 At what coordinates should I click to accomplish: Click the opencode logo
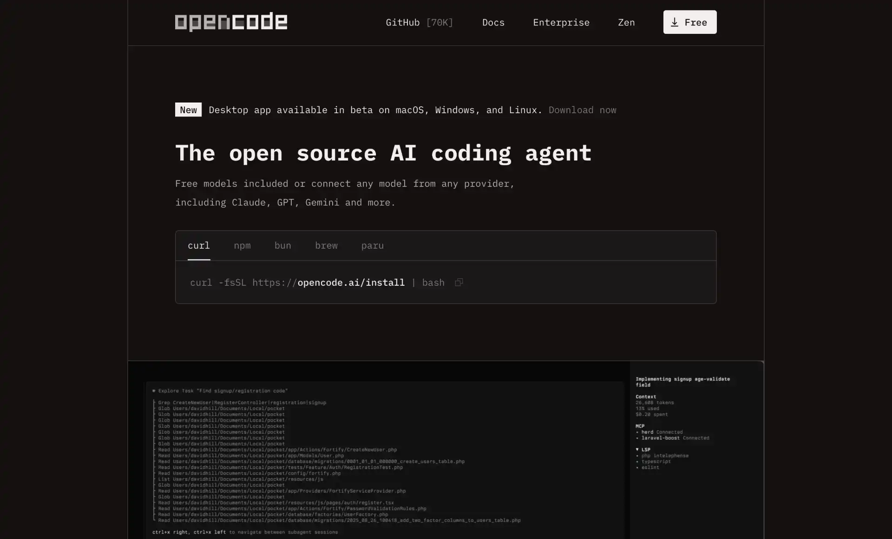[x=231, y=21]
